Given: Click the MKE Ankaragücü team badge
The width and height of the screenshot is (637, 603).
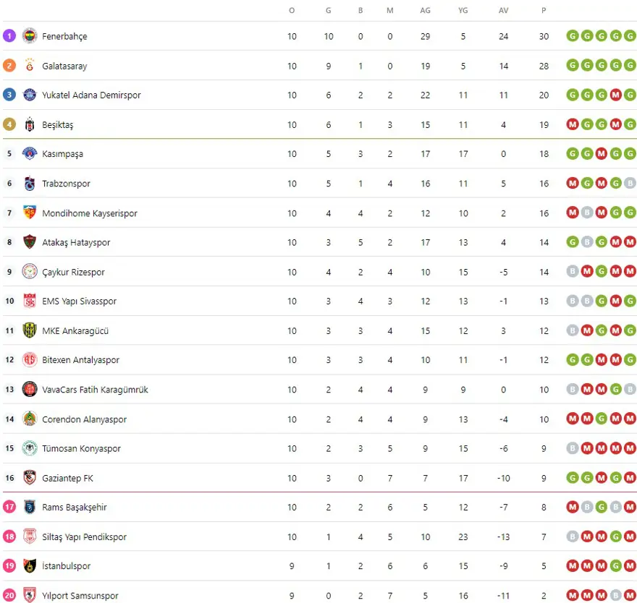Looking at the screenshot, I should [30, 330].
